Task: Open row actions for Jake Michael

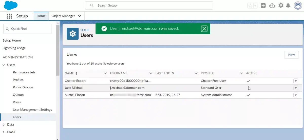Action: [296, 88]
